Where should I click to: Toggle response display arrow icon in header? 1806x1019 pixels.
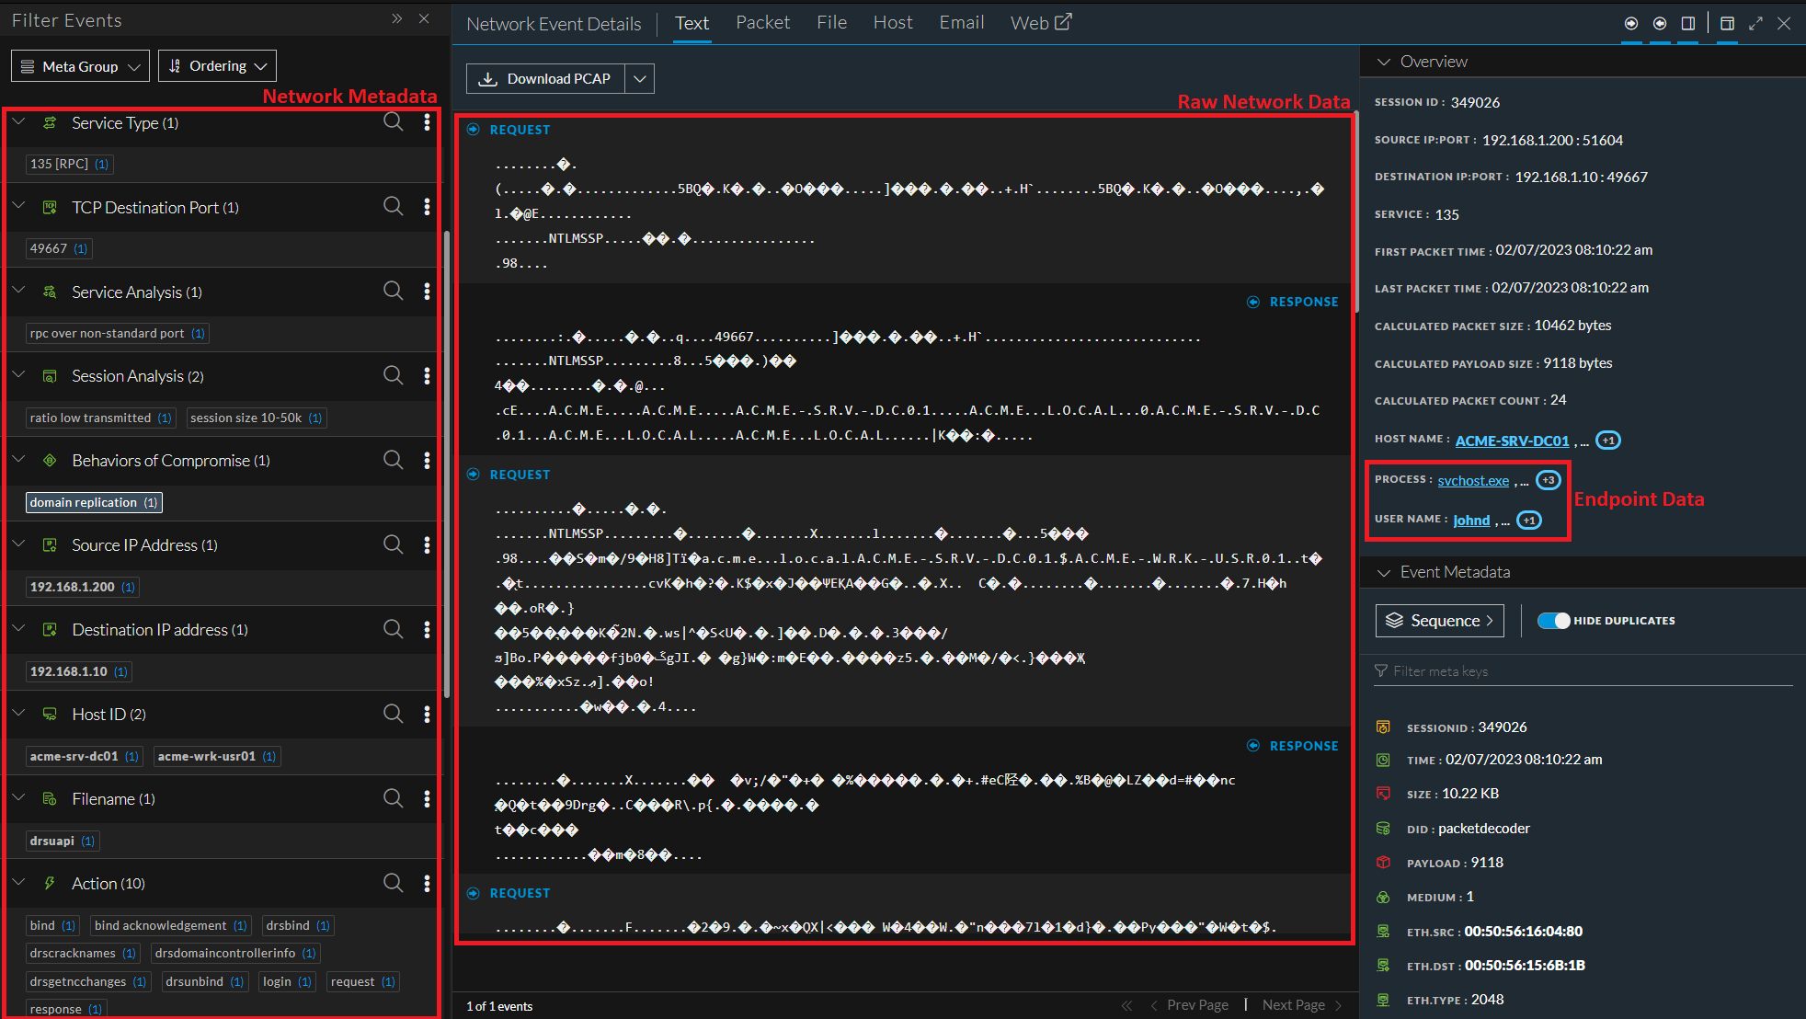click(1660, 24)
